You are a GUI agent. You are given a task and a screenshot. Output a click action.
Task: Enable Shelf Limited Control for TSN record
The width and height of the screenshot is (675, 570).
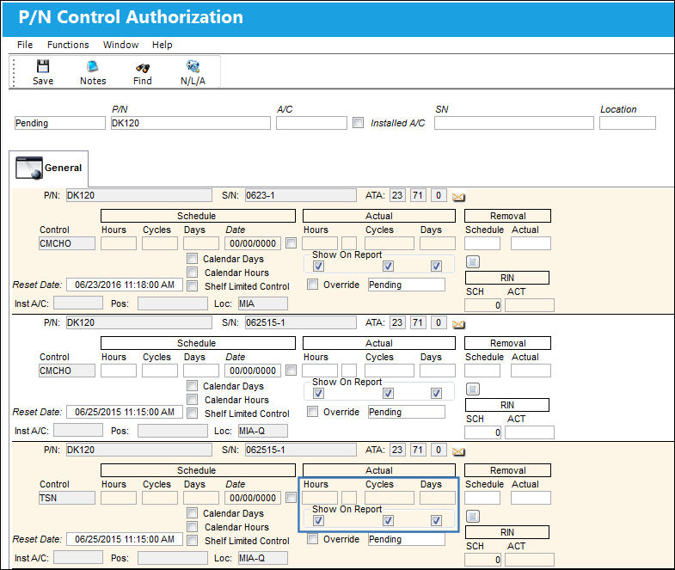(x=192, y=540)
